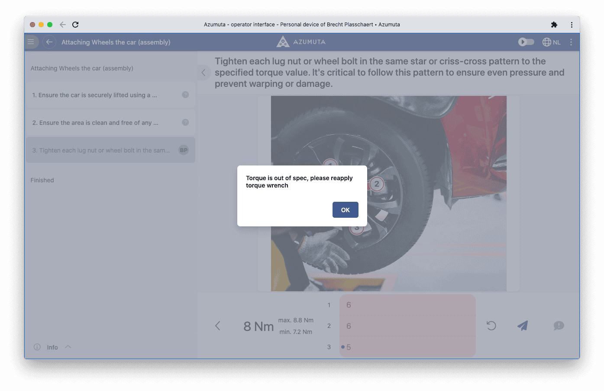The height and width of the screenshot is (391, 604).
Task: Open the three-dot overflow menu in the header
Action: [571, 42]
